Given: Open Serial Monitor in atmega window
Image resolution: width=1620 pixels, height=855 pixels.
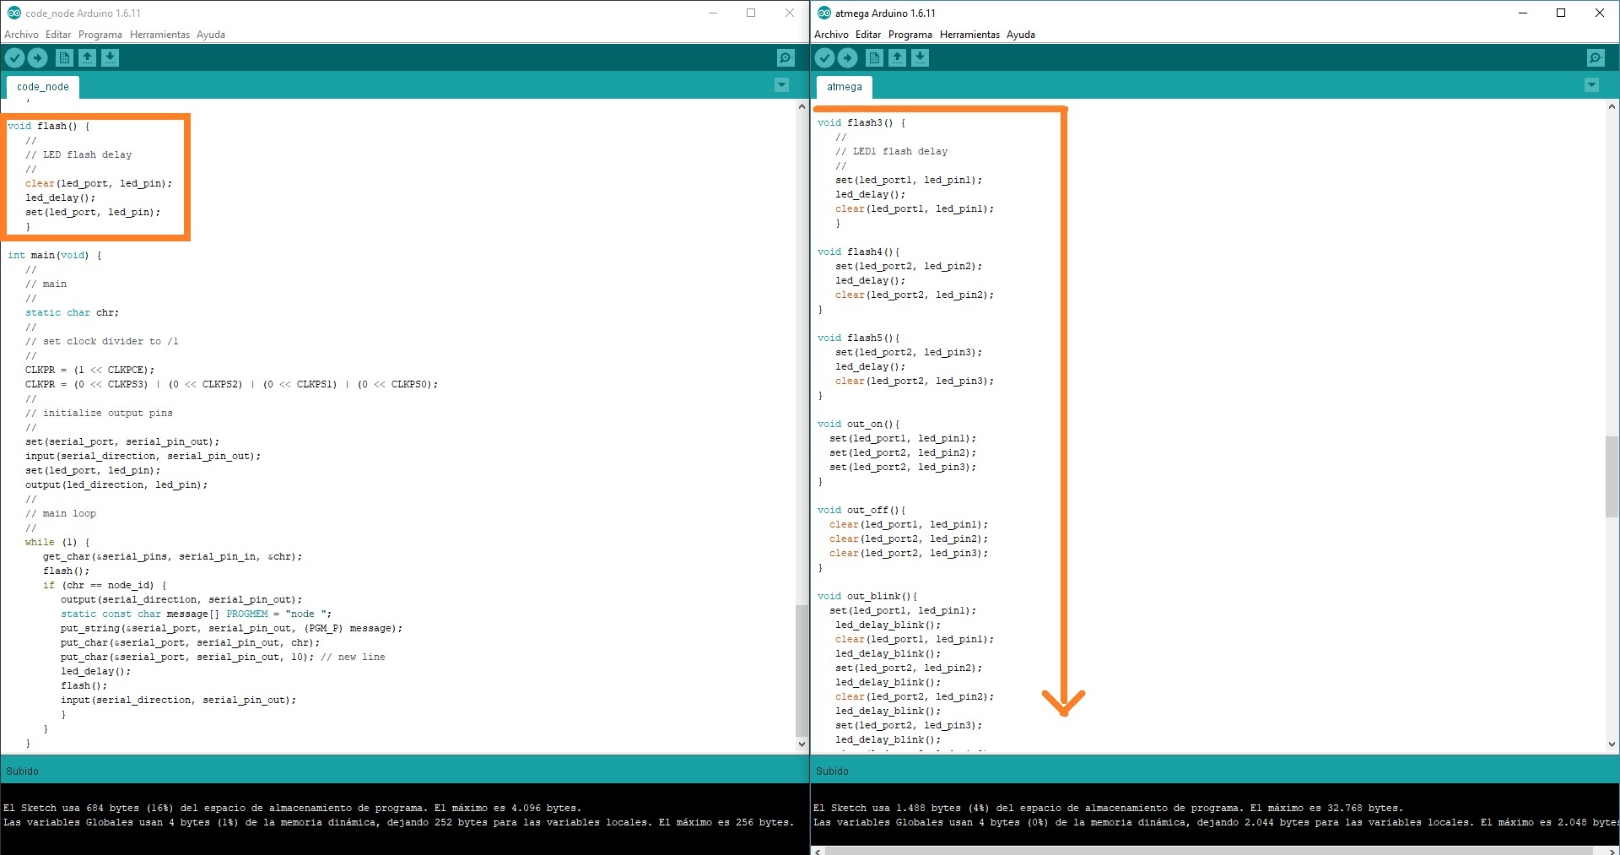Looking at the screenshot, I should click(1596, 57).
